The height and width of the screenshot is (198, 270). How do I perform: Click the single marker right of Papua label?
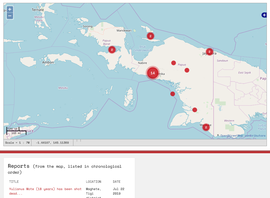pos(187,70)
